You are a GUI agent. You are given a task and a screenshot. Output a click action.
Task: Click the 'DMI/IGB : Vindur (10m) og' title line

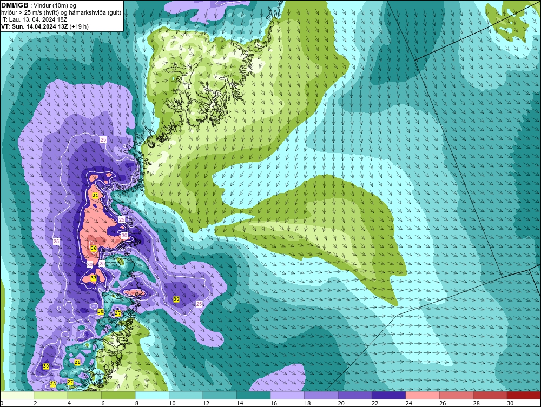coord(39,5)
